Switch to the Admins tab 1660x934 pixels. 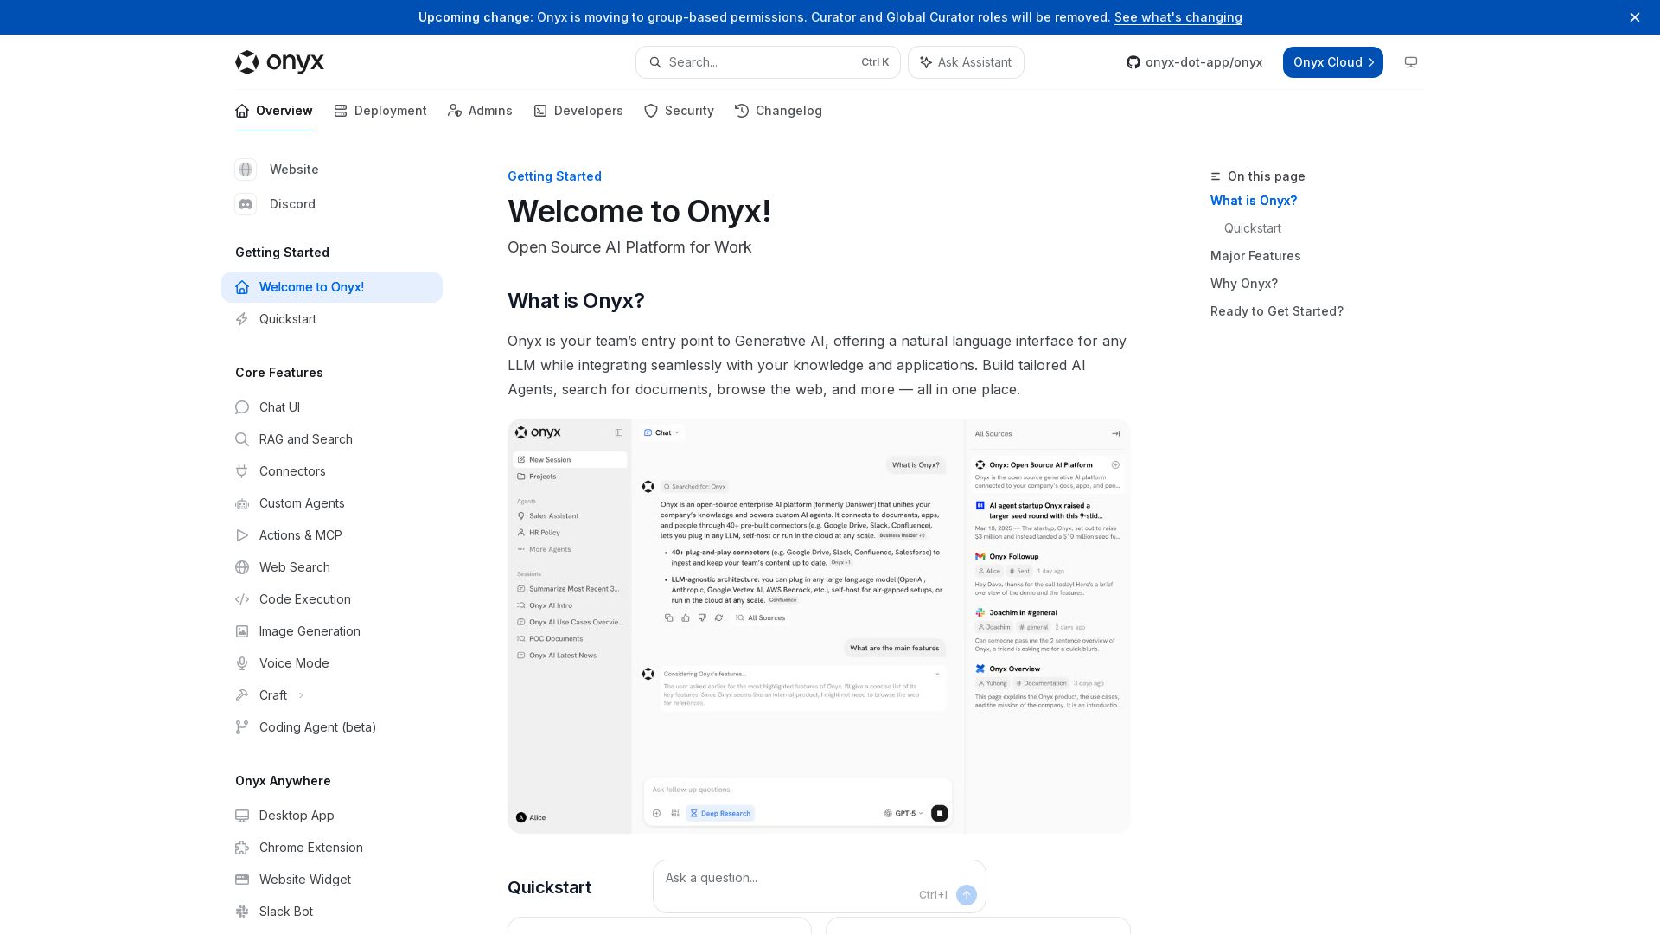480,111
